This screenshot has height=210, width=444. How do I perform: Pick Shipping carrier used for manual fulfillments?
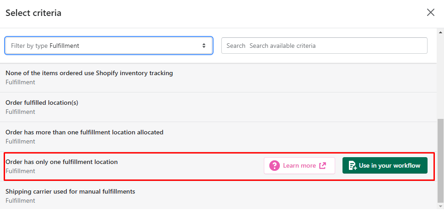218,196
